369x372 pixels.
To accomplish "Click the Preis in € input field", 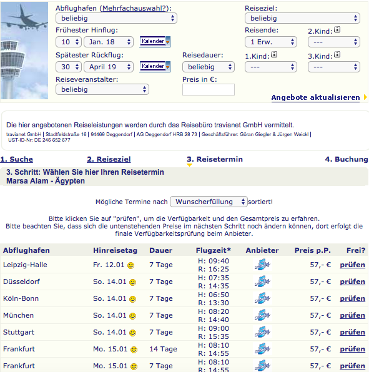I will pyautogui.click(x=209, y=89).
